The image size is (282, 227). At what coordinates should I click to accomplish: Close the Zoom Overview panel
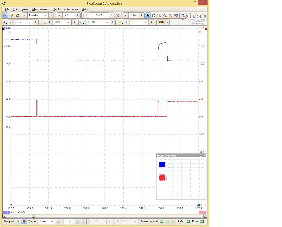[204, 155]
